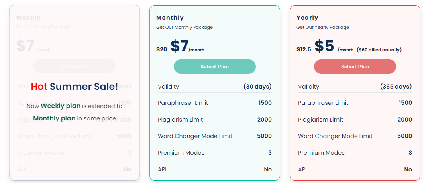
Task: Click the crossed-out $12.5 price
Action: click(304, 49)
